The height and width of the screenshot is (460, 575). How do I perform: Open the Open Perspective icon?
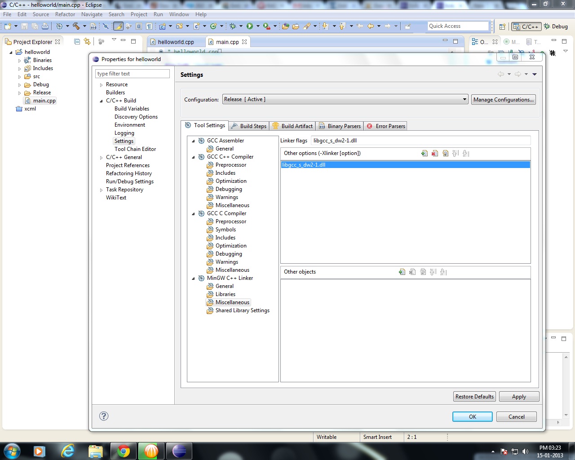pos(502,27)
